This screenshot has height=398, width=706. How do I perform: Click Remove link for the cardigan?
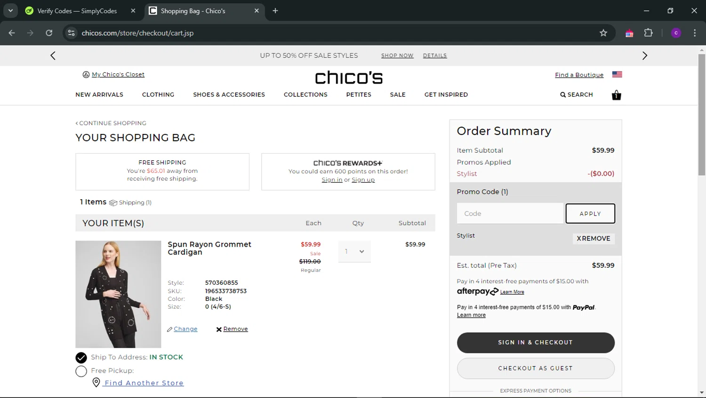point(235,329)
